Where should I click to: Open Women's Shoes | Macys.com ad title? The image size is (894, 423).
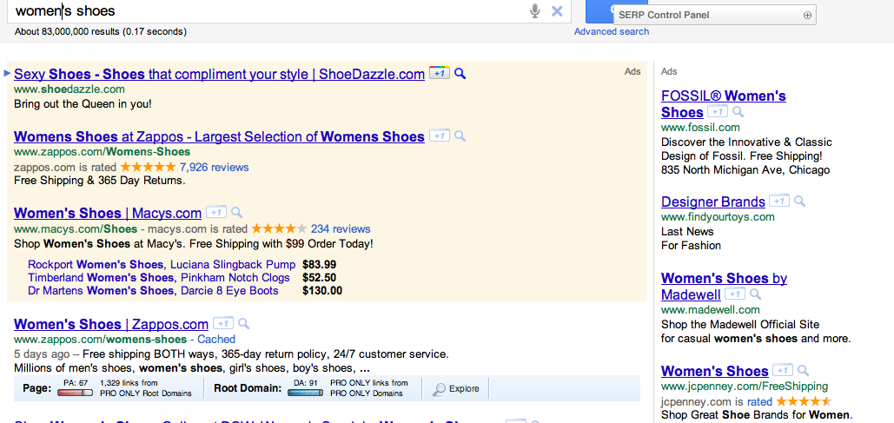click(x=107, y=213)
